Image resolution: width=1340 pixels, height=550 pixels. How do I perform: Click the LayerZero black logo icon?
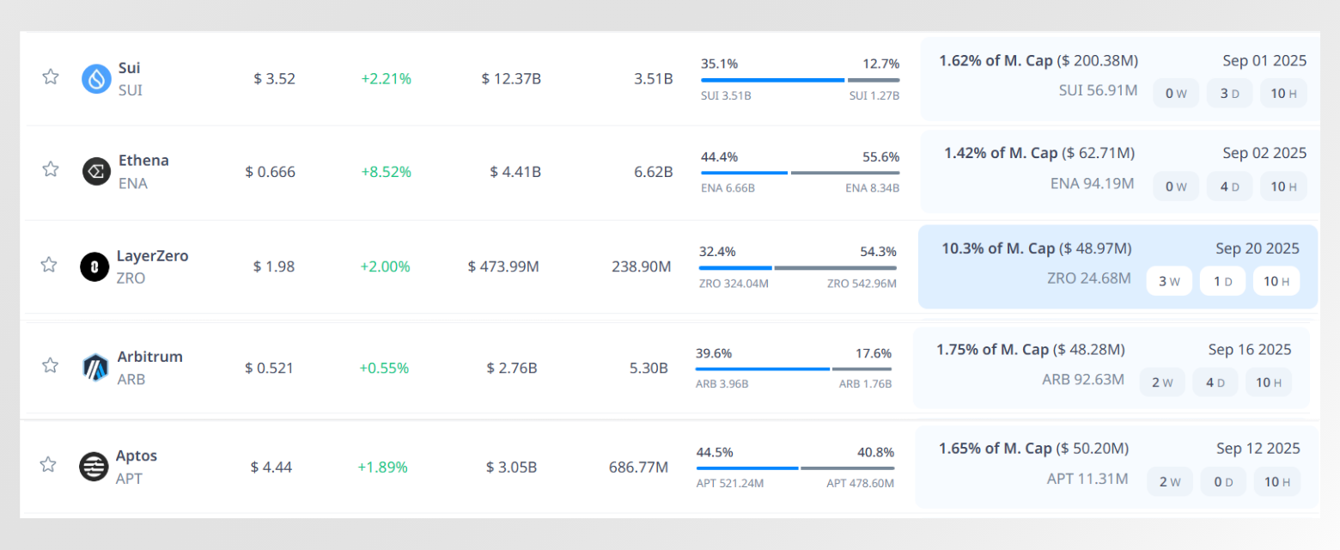coord(94,266)
